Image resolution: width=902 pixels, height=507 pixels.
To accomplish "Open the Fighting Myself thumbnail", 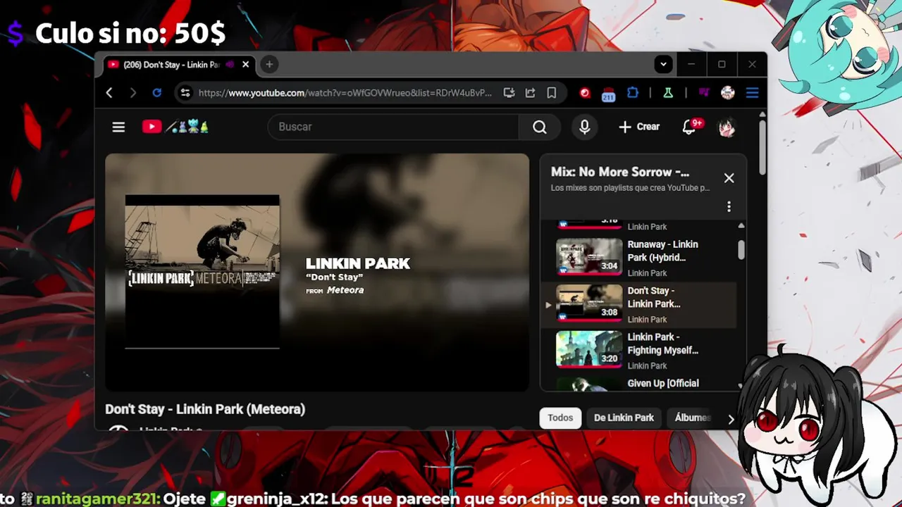I will [589, 349].
